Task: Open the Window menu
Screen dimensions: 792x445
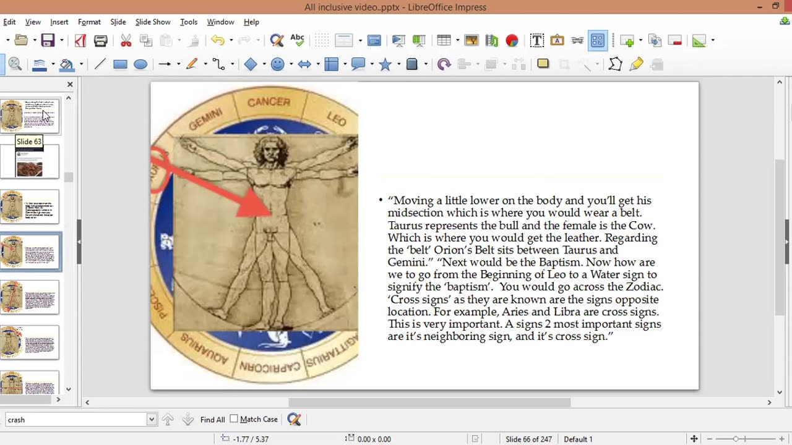Action: pos(220,22)
